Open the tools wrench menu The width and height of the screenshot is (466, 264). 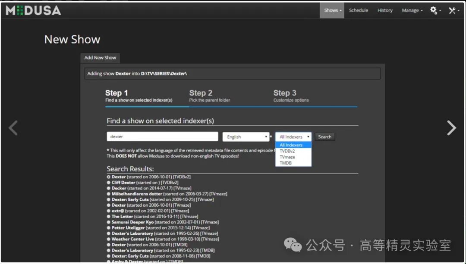point(454,10)
